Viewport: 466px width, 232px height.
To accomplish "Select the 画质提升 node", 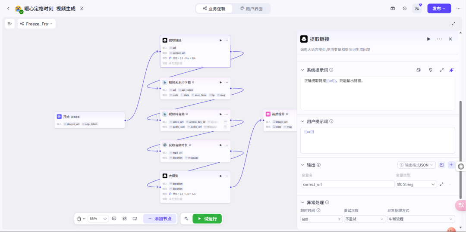I will pyautogui.click(x=280, y=120).
